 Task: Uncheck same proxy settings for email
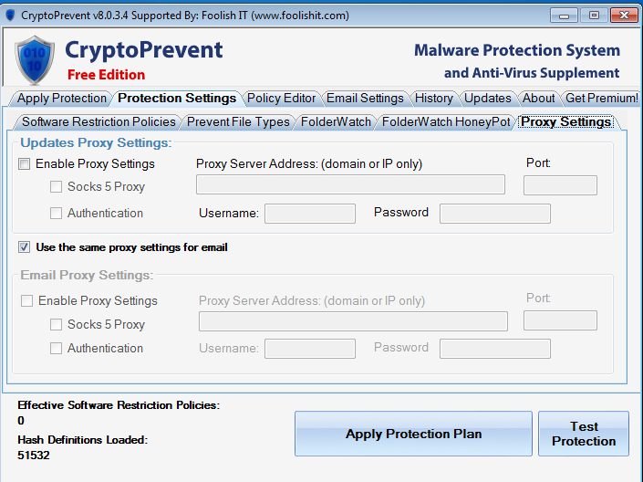click(x=24, y=247)
